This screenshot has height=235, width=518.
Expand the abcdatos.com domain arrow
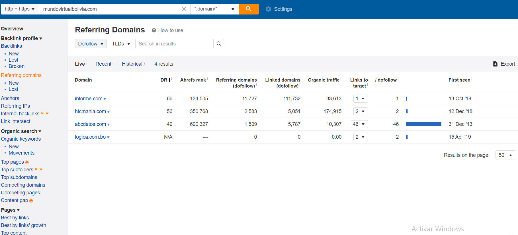[108, 125]
